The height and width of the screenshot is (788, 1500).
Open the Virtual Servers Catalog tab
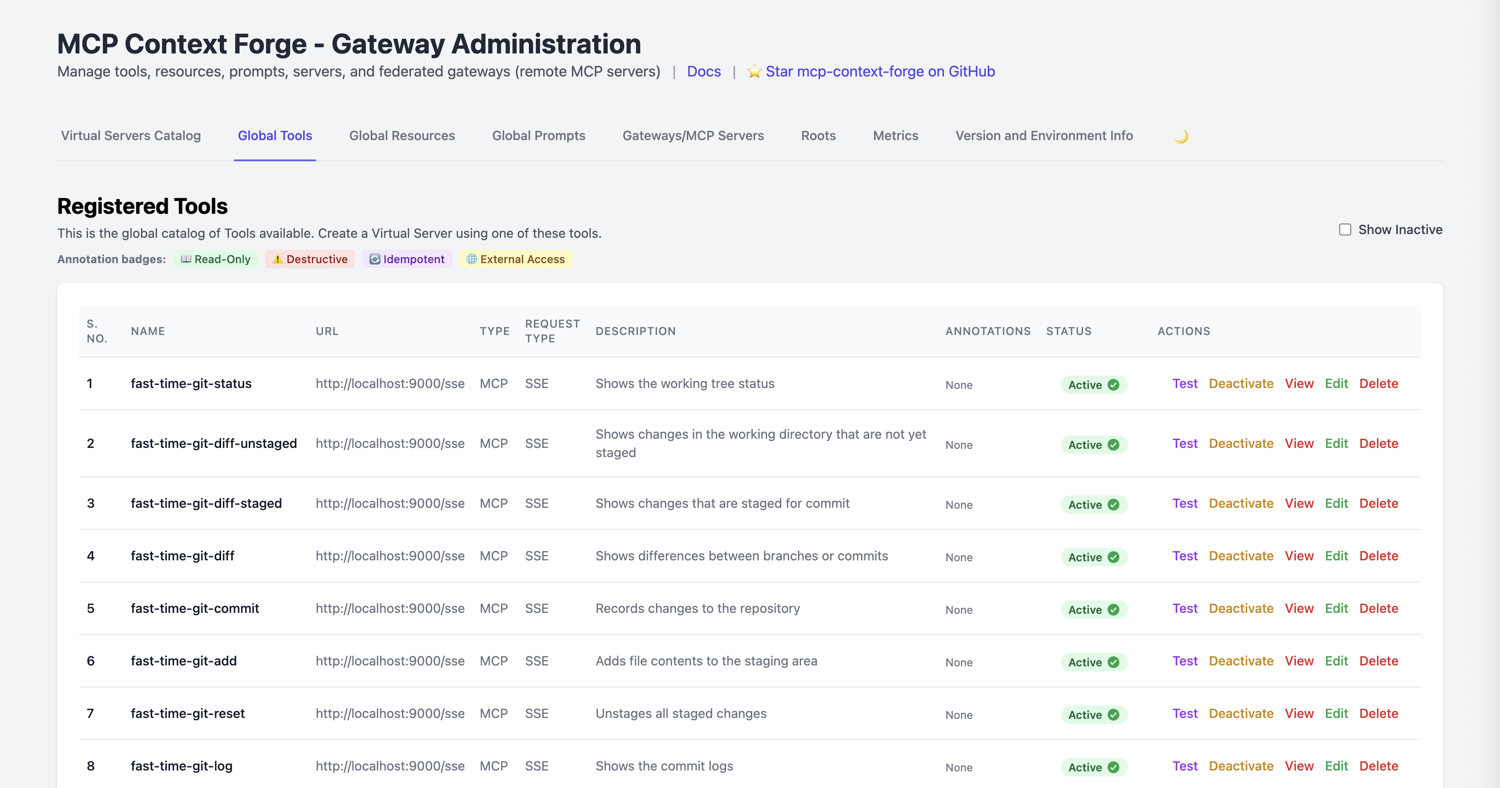131,135
